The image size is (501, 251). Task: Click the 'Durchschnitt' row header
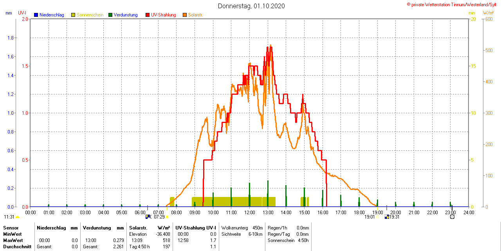tap(16, 247)
